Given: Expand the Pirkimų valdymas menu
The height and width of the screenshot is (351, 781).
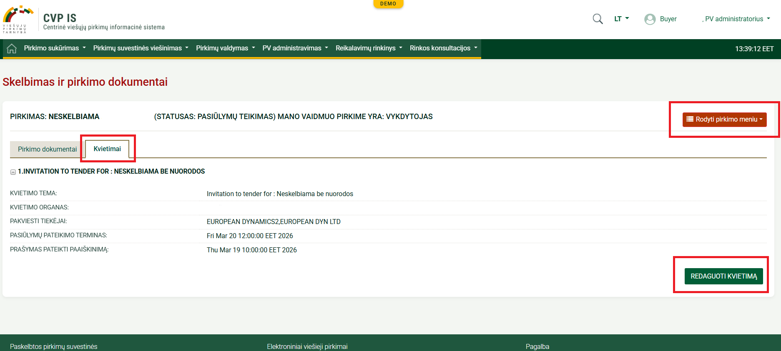Looking at the screenshot, I should (225, 48).
